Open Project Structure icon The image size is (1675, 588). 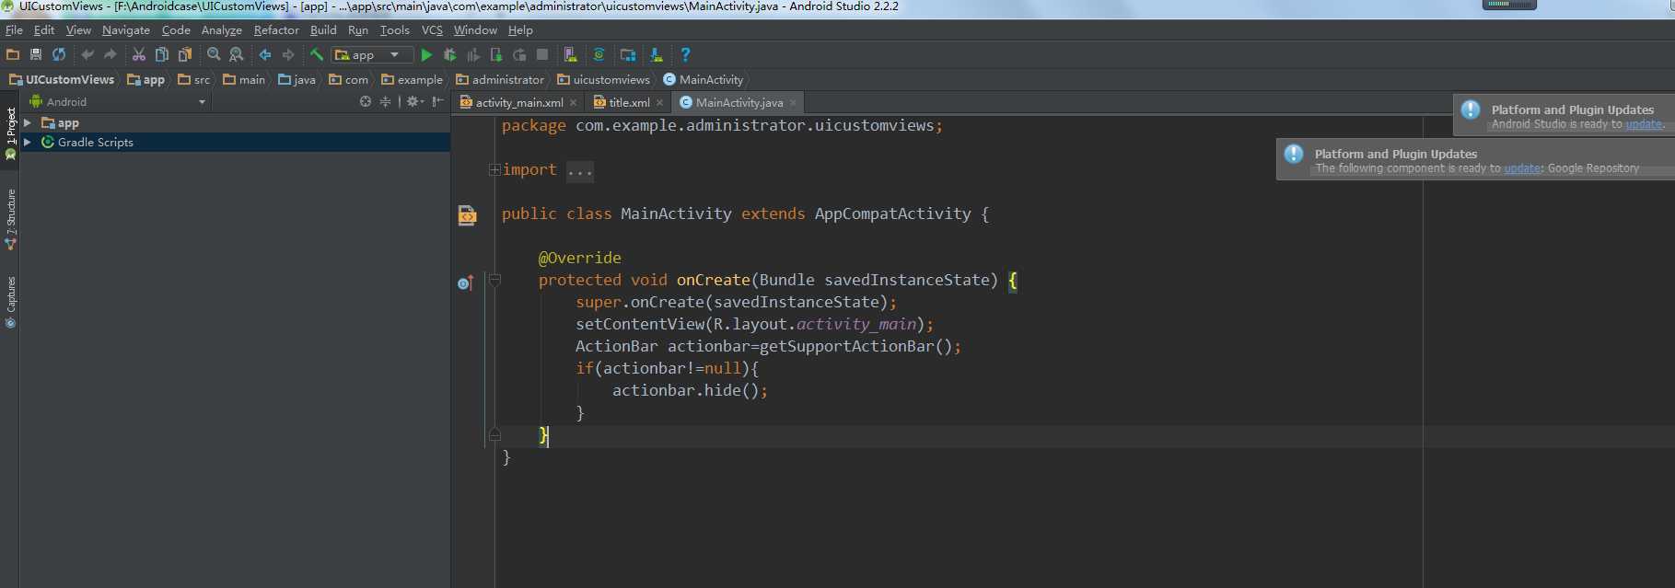628,54
